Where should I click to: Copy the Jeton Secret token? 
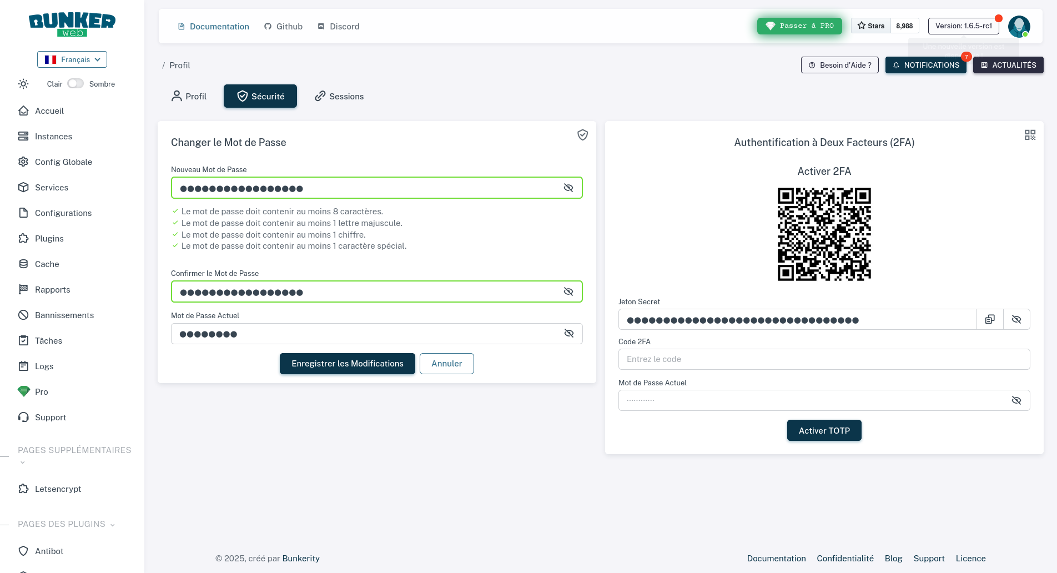990,319
